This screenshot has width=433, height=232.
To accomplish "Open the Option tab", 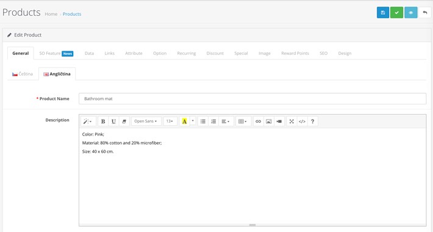I will 160,53.
